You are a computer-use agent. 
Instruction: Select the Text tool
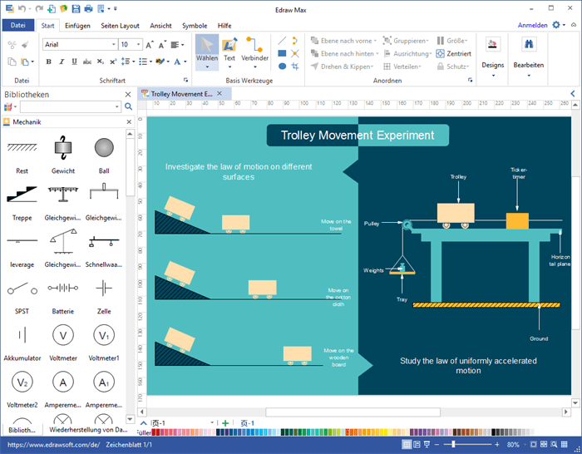[x=229, y=52]
